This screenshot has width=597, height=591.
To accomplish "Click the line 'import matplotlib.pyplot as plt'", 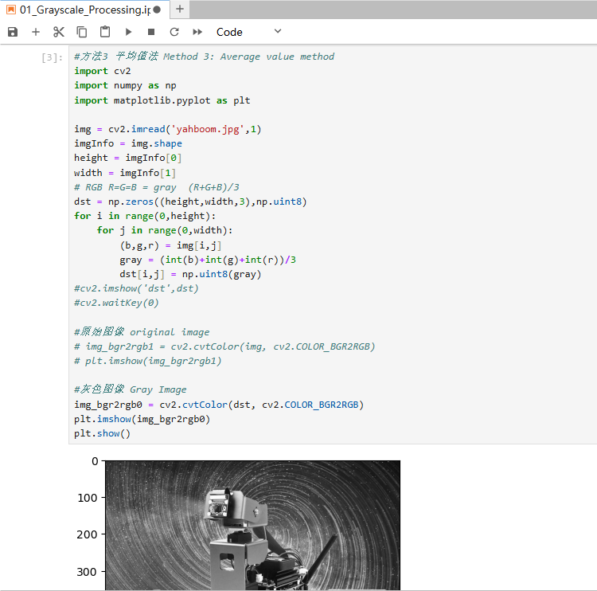I will tap(162, 100).
